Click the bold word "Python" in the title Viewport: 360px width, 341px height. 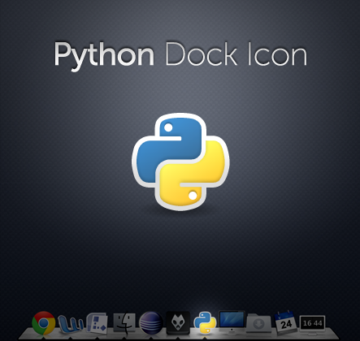[x=104, y=55]
